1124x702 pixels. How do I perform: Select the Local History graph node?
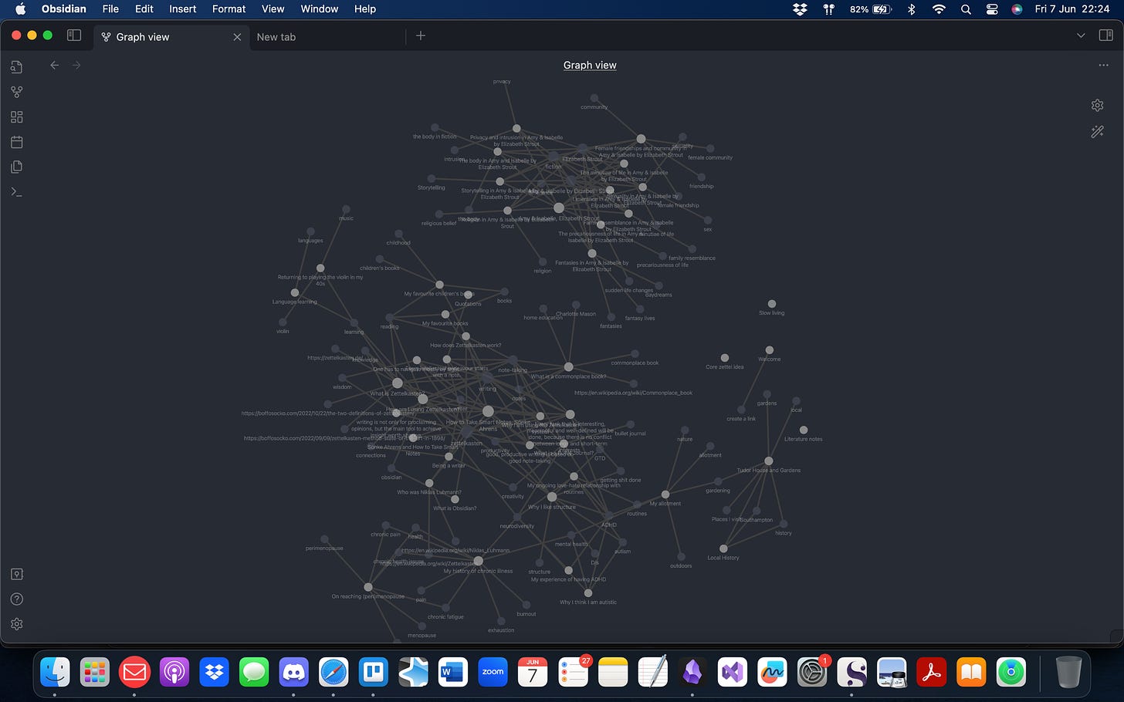(x=723, y=548)
